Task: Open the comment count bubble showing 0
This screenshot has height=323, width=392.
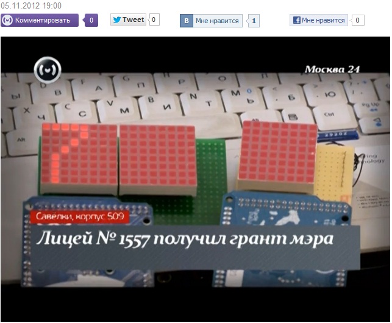Action: pyautogui.click(x=91, y=20)
